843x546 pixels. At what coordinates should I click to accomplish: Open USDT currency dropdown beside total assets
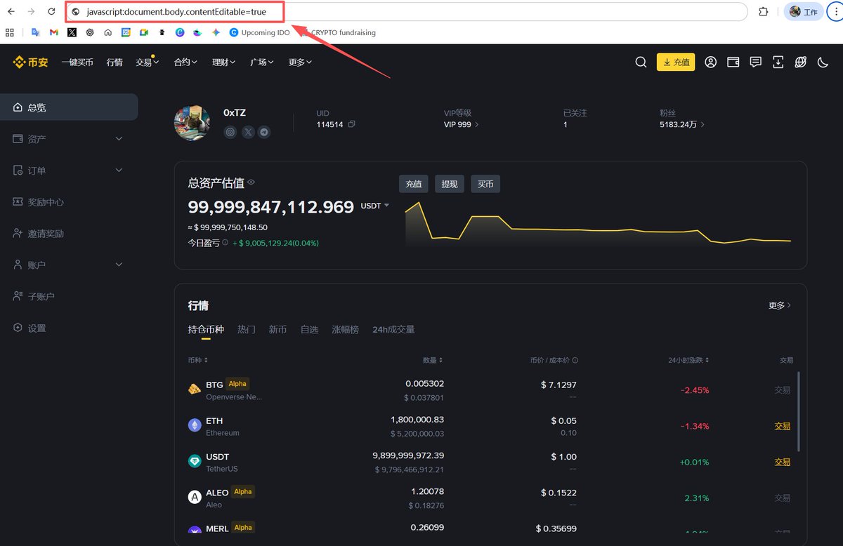tap(375, 206)
